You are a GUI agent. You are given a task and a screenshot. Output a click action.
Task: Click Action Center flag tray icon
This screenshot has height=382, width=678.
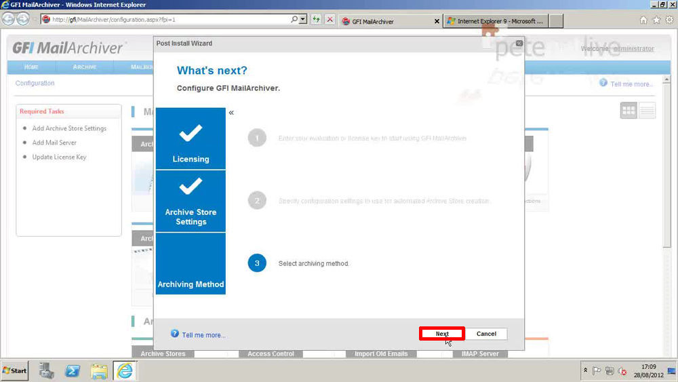597,370
